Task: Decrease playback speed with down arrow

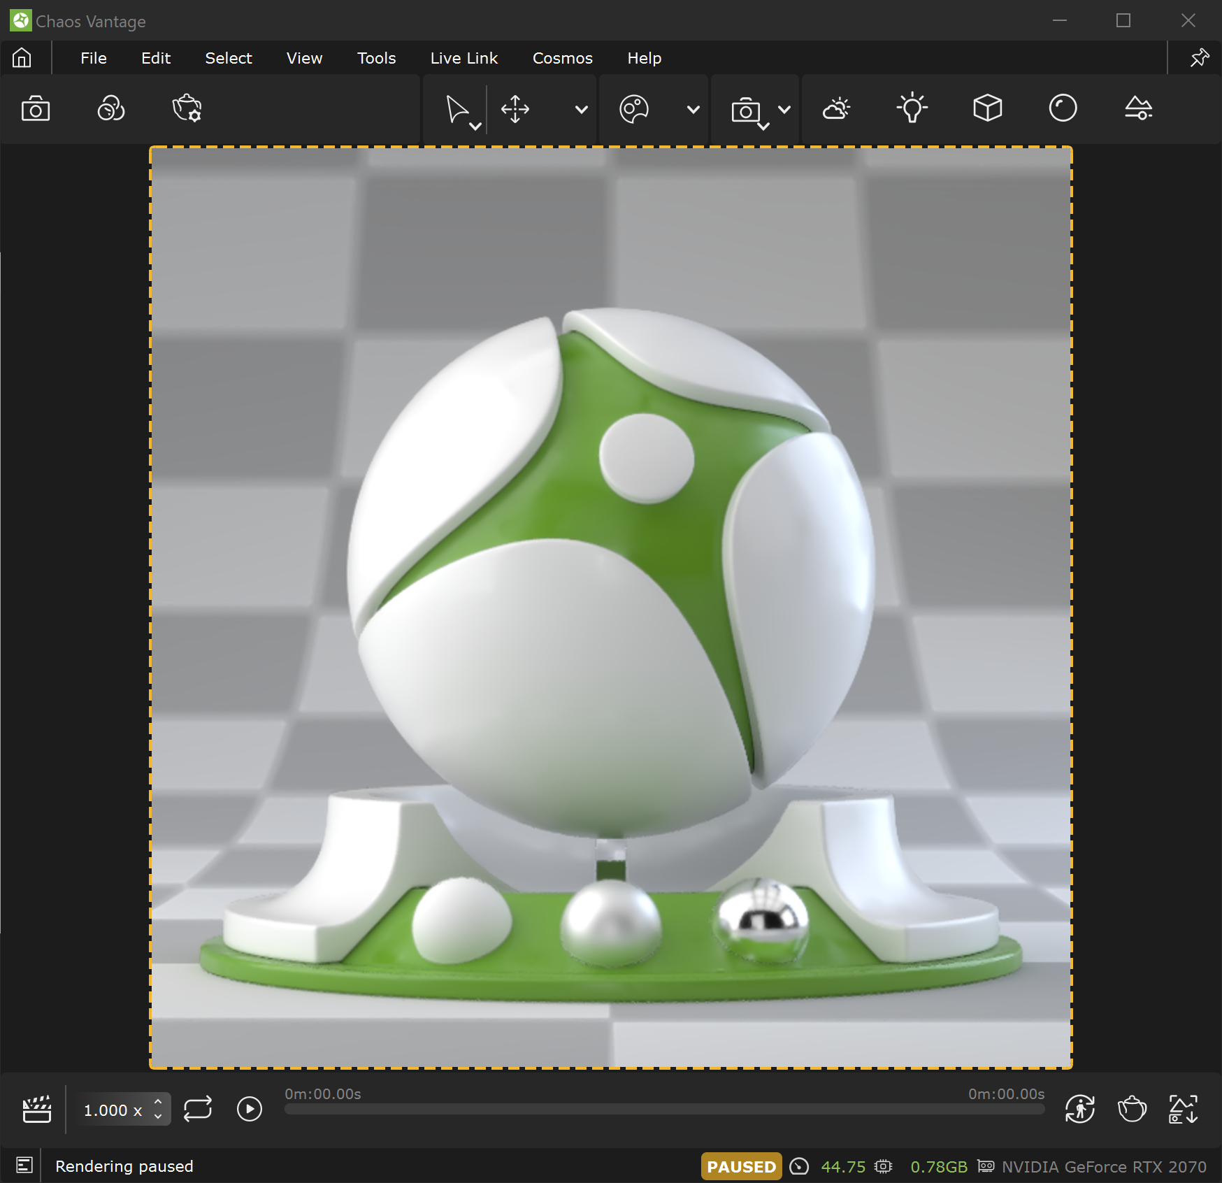Action: (158, 1117)
